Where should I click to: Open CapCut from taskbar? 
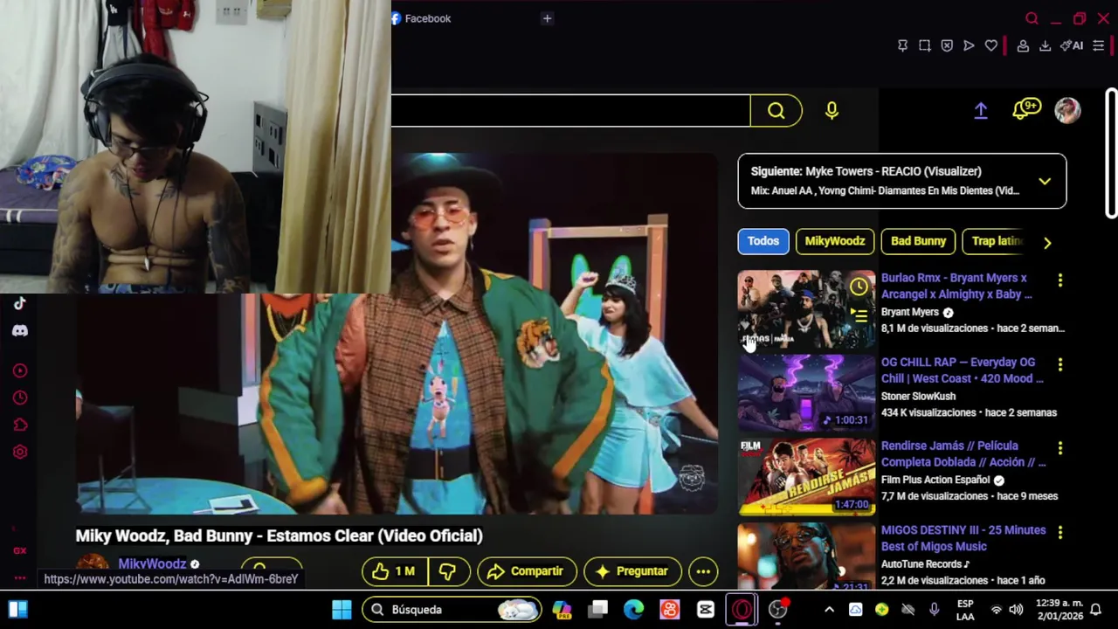tap(706, 610)
